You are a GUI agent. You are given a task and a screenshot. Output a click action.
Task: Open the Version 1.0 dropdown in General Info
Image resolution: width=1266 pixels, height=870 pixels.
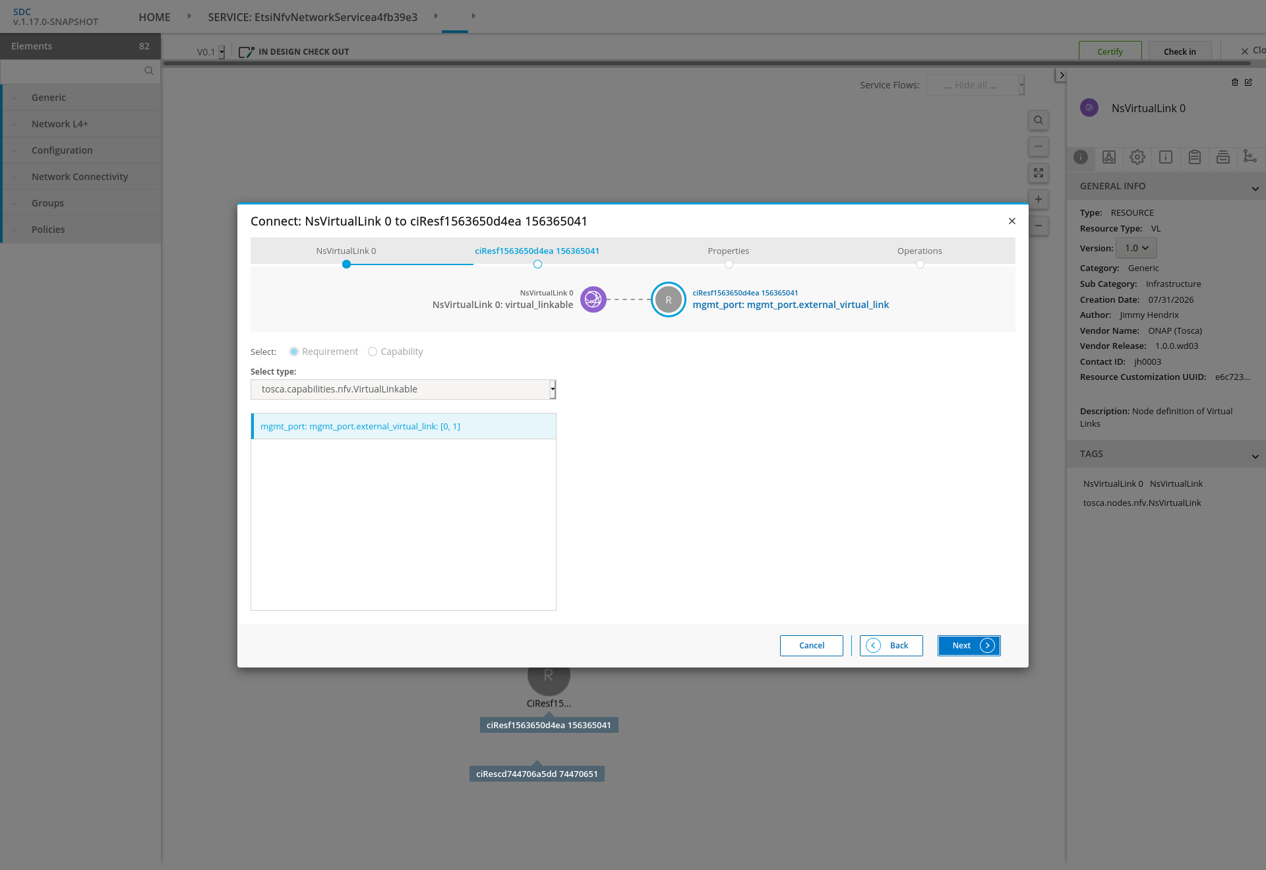tap(1136, 248)
